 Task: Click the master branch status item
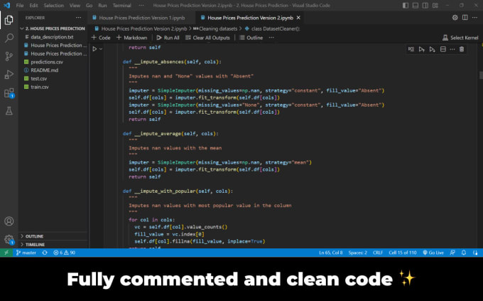pyautogui.click(x=26, y=253)
